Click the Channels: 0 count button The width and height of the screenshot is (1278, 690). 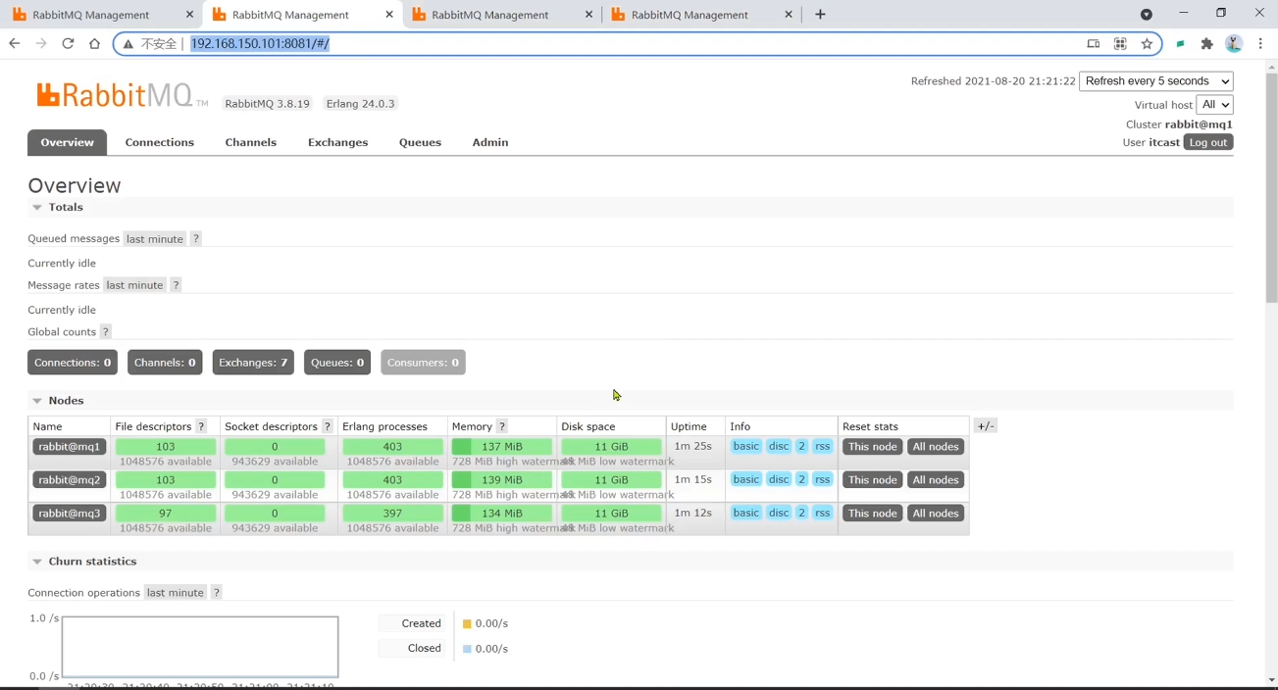165,363
